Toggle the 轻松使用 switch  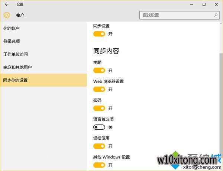pos(99,146)
